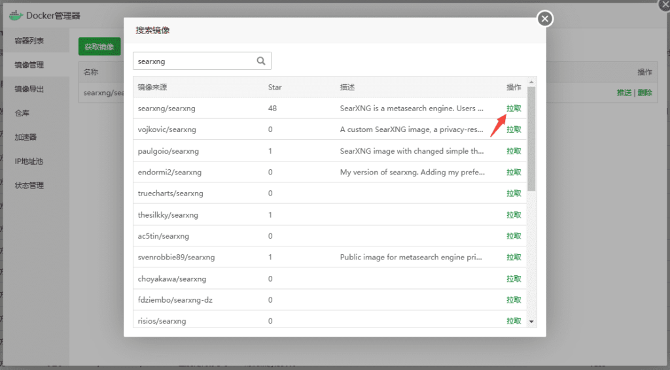Close the search image dialog
The height and width of the screenshot is (370, 670).
545,19
